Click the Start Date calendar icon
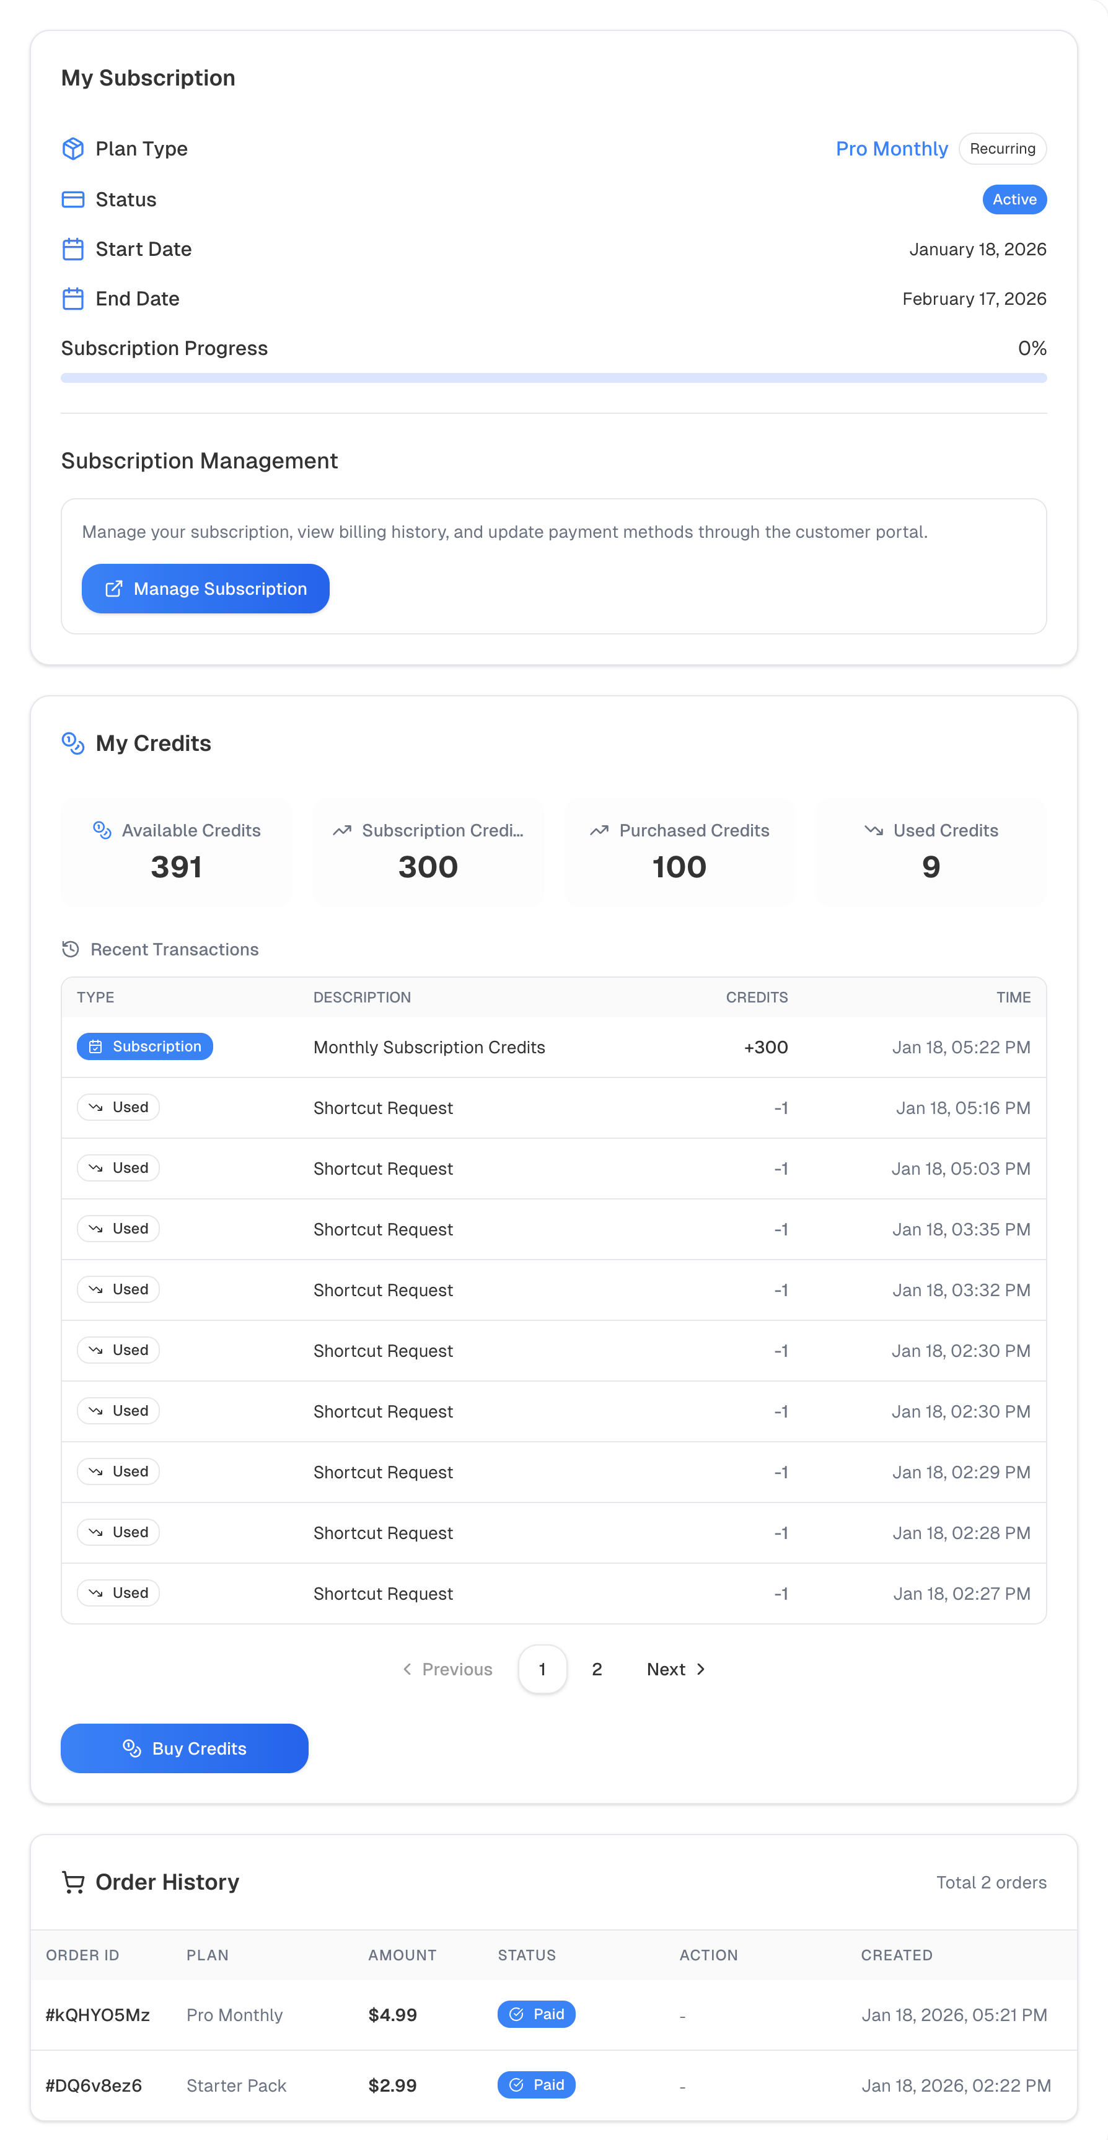This screenshot has height=2140, width=1108. click(73, 249)
